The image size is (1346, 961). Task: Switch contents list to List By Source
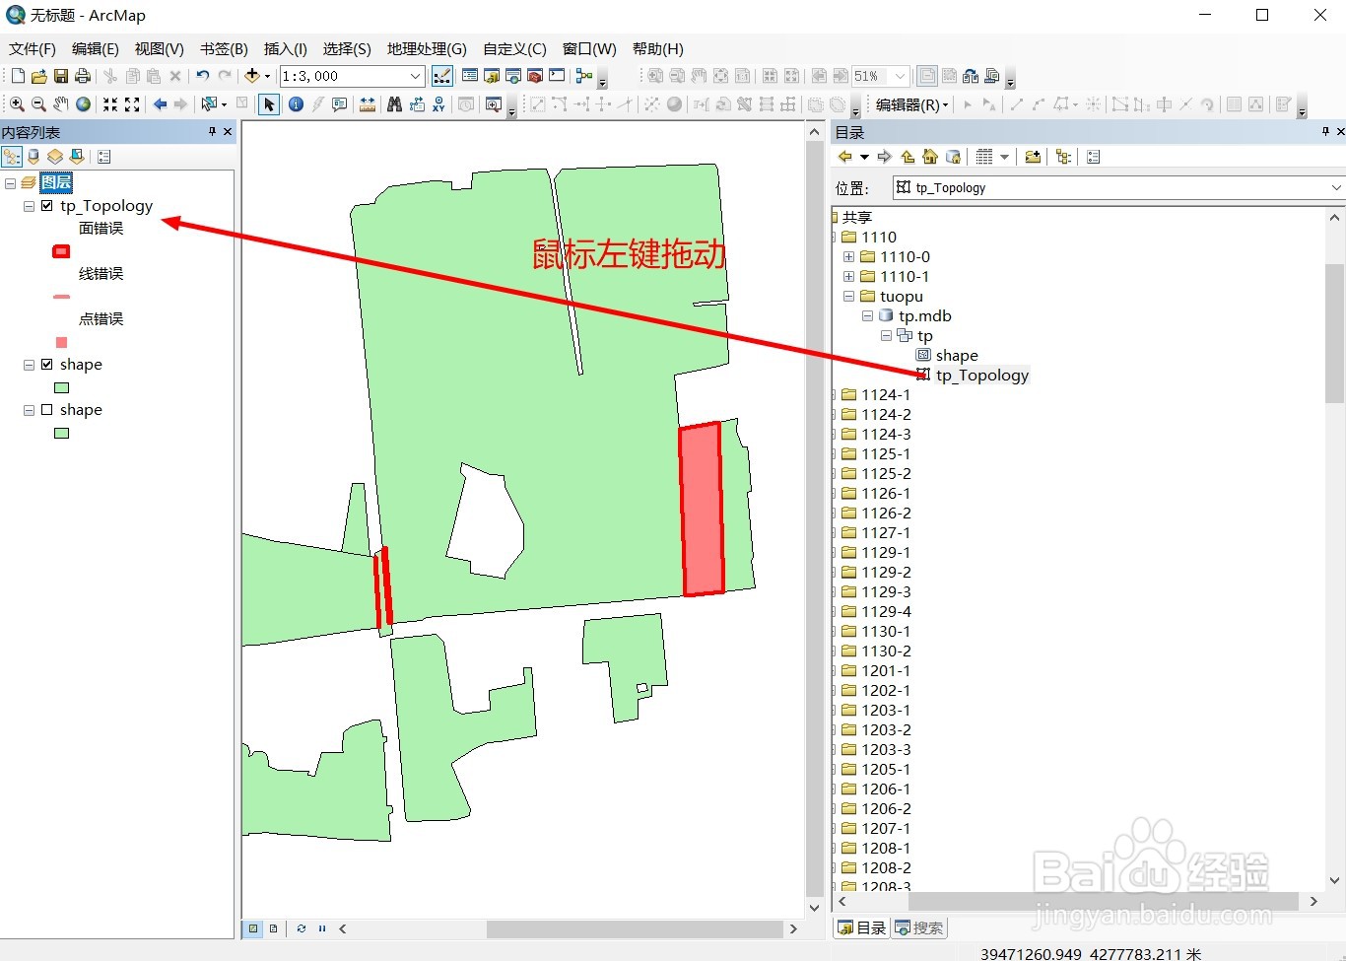(x=34, y=157)
